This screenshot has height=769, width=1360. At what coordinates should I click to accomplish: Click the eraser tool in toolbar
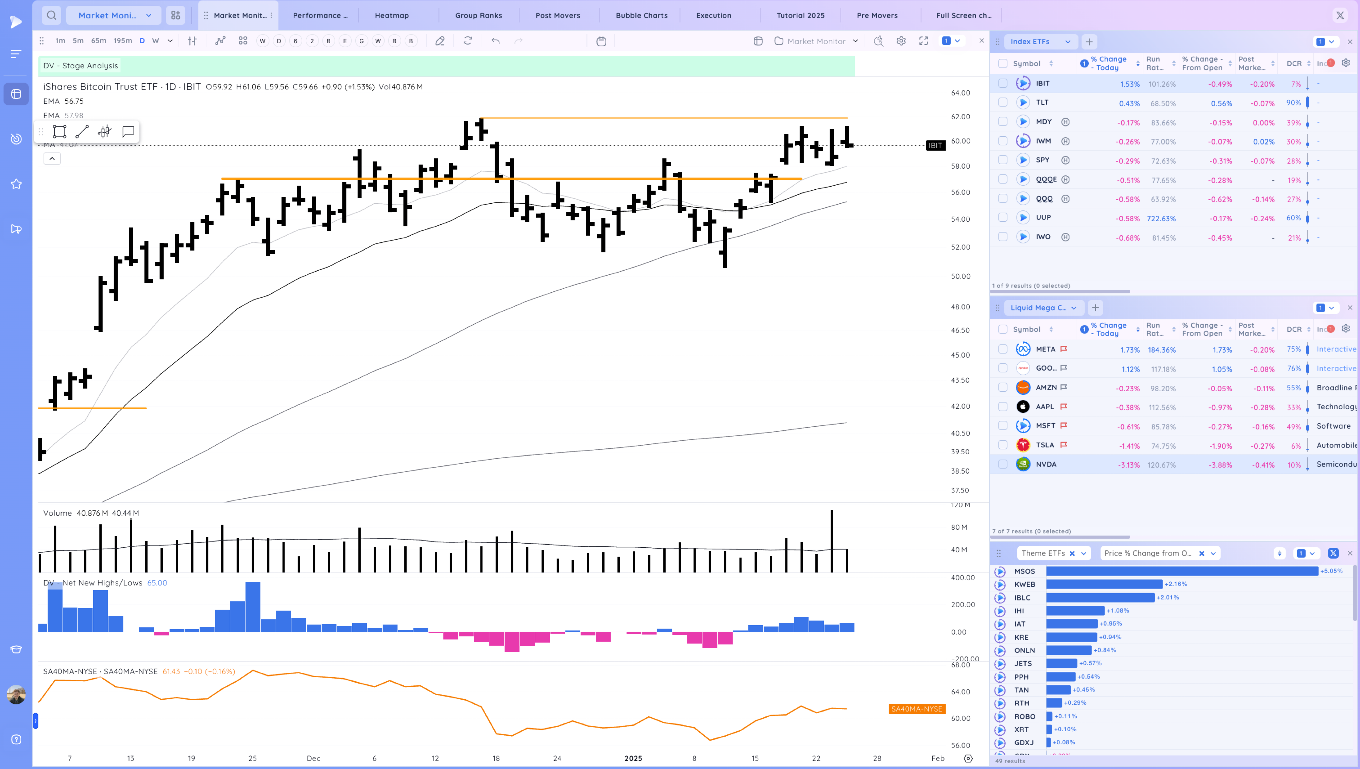pyautogui.click(x=439, y=41)
